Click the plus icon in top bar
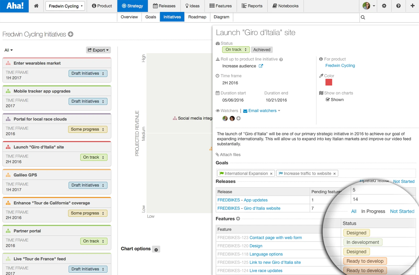This screenshot has height=275, width=419. 412,6
